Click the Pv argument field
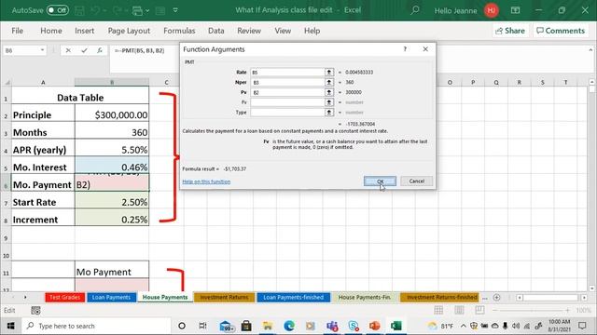This screenshot has height=335, width=597. [x=287, y=92]
